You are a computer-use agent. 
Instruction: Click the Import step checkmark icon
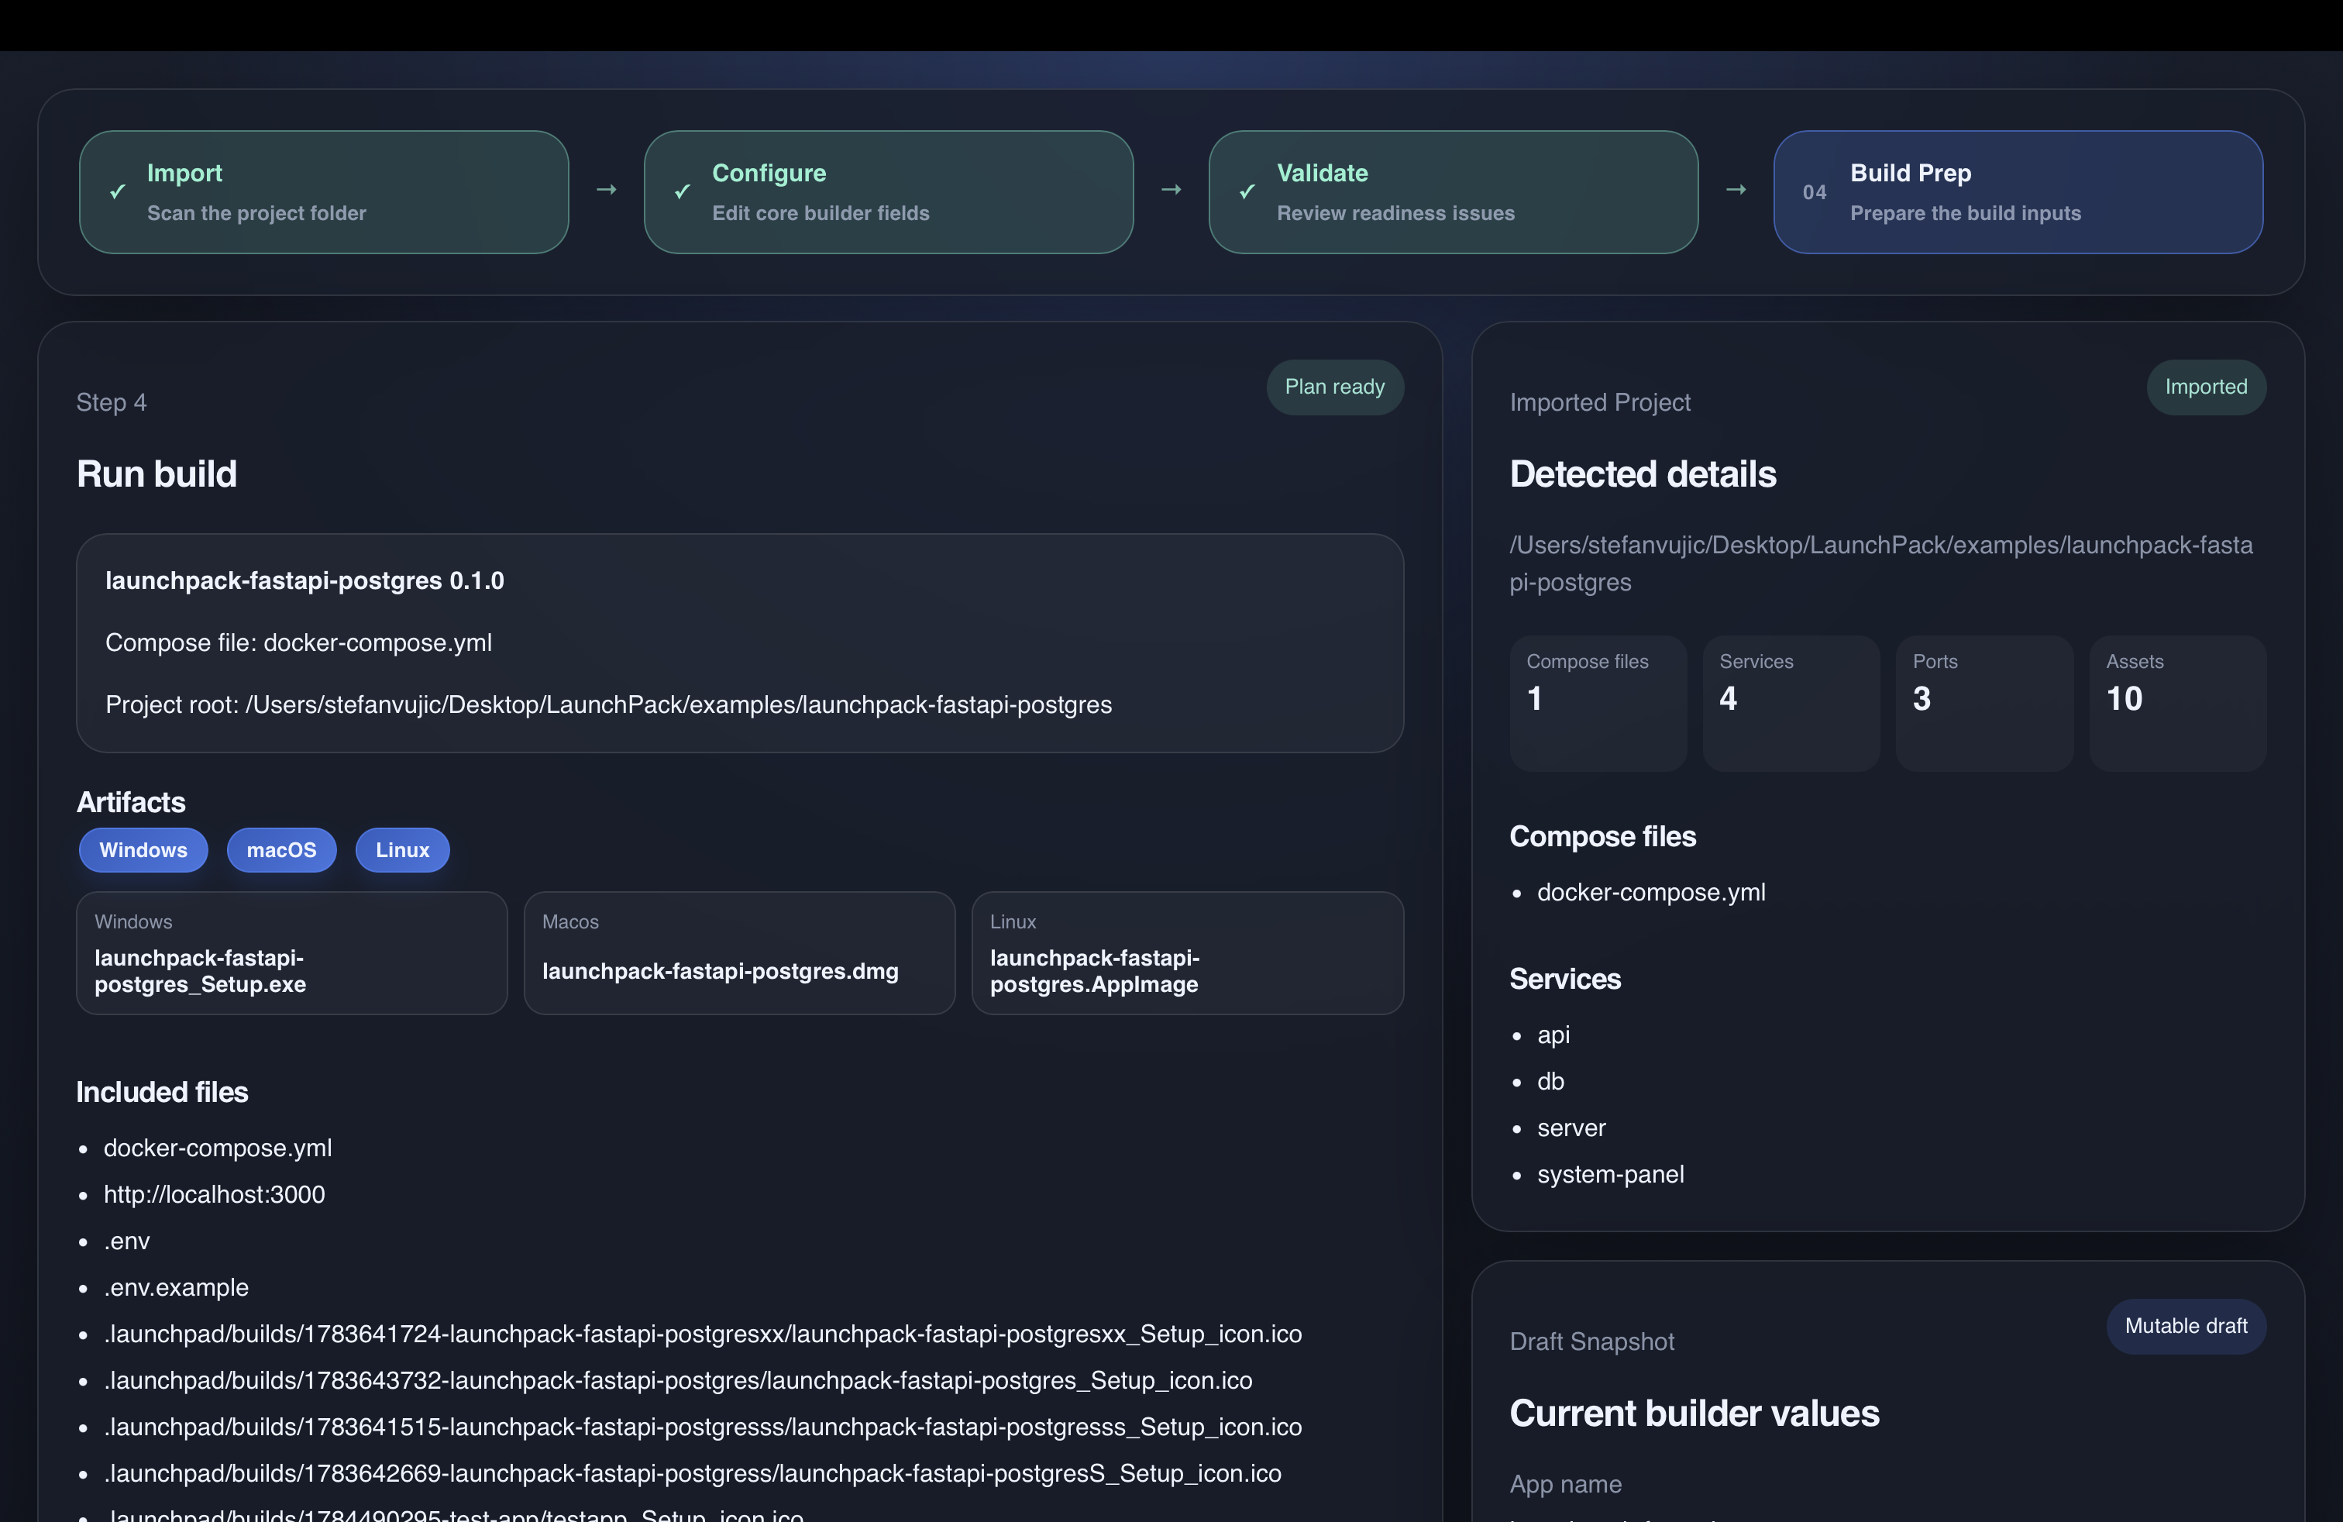117,191
